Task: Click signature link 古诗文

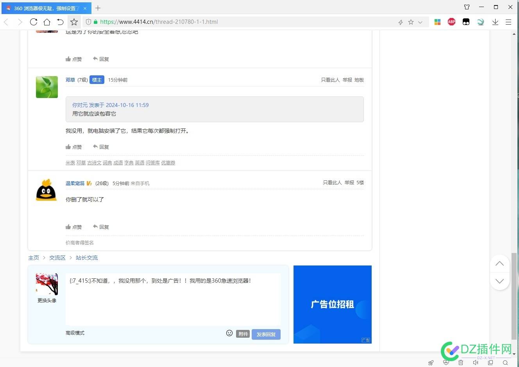Action: tap(94, 163)
